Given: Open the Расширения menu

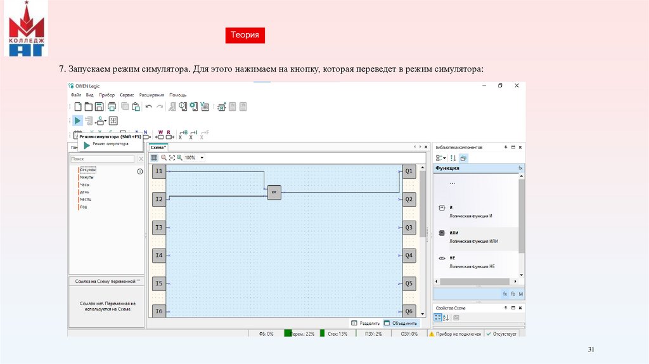Looking at the screenshot, I should click(151, 95).
